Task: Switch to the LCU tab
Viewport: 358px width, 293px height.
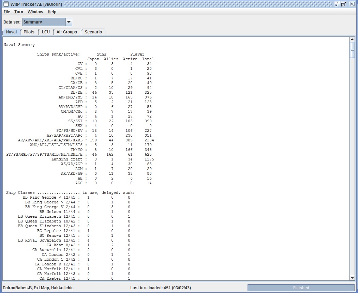Action: (x=46, y=32)
